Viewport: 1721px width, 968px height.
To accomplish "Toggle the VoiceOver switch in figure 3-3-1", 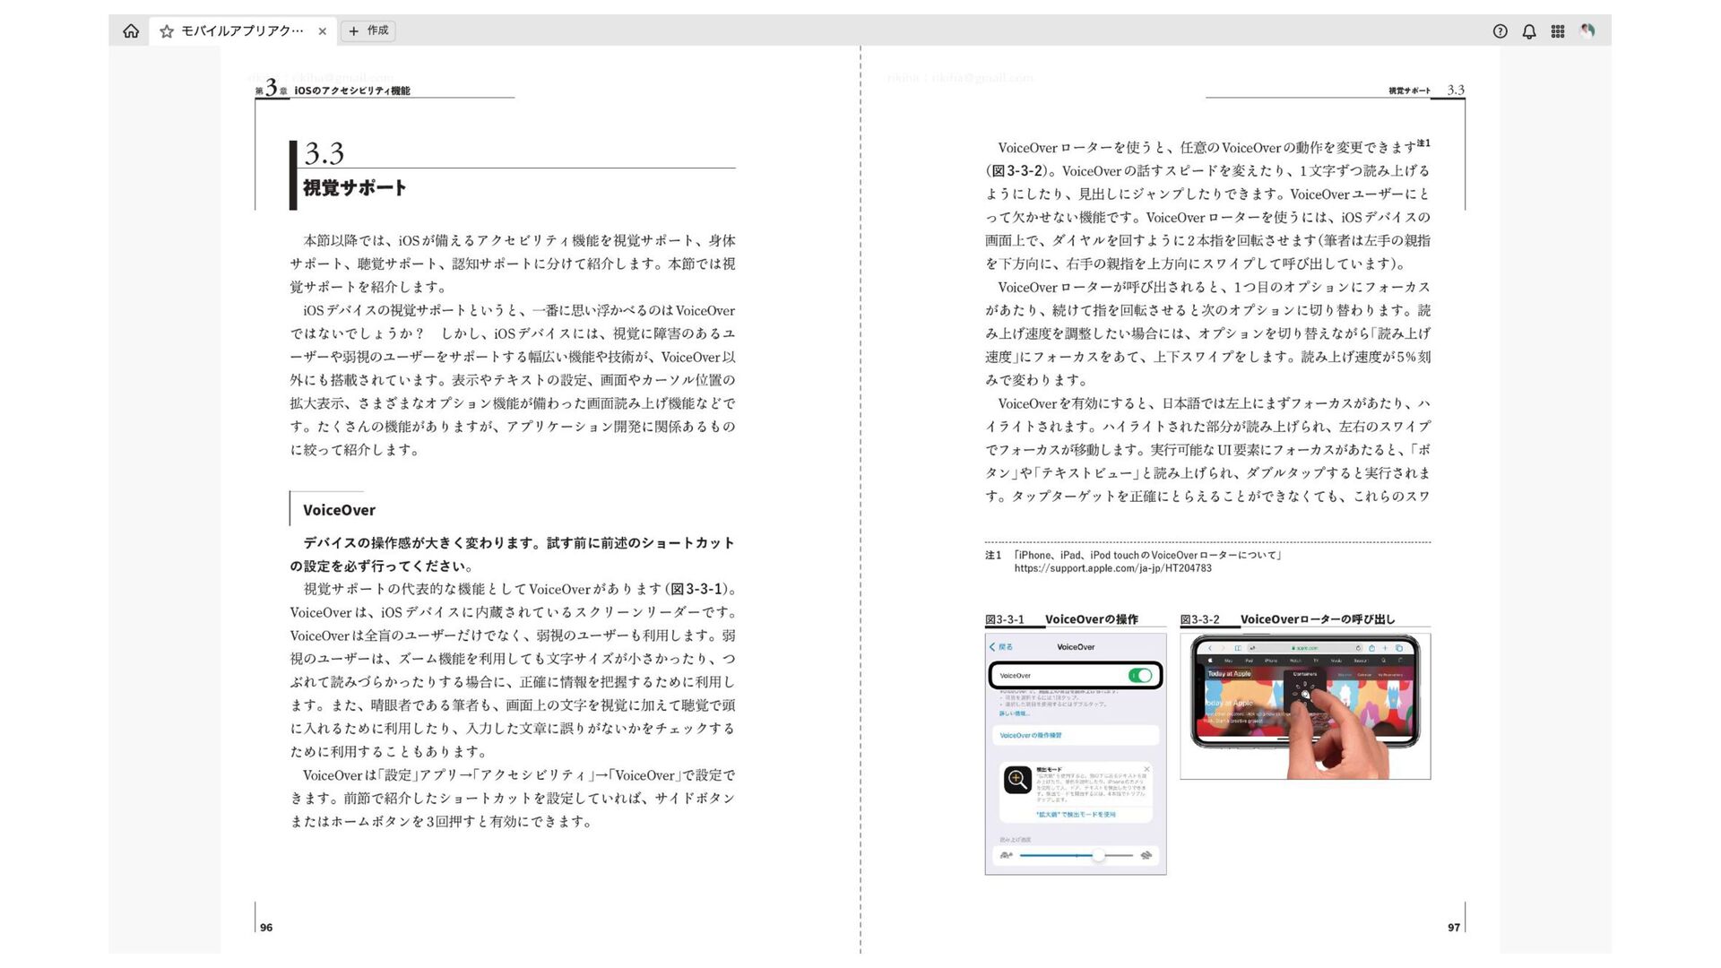I will point(1140,676).
